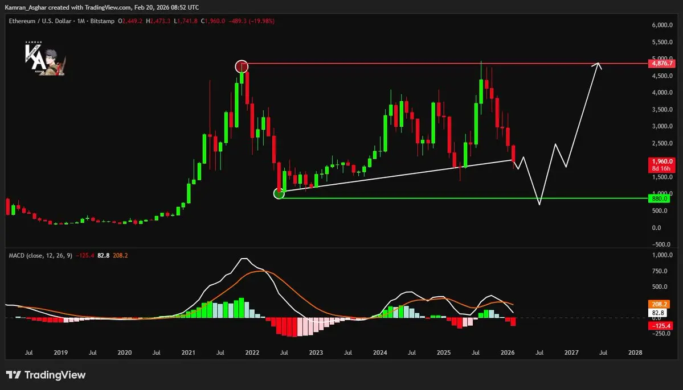Click the open value O2,449.2
This screenshot has height=390, width=683.
[x=130, y=21]
